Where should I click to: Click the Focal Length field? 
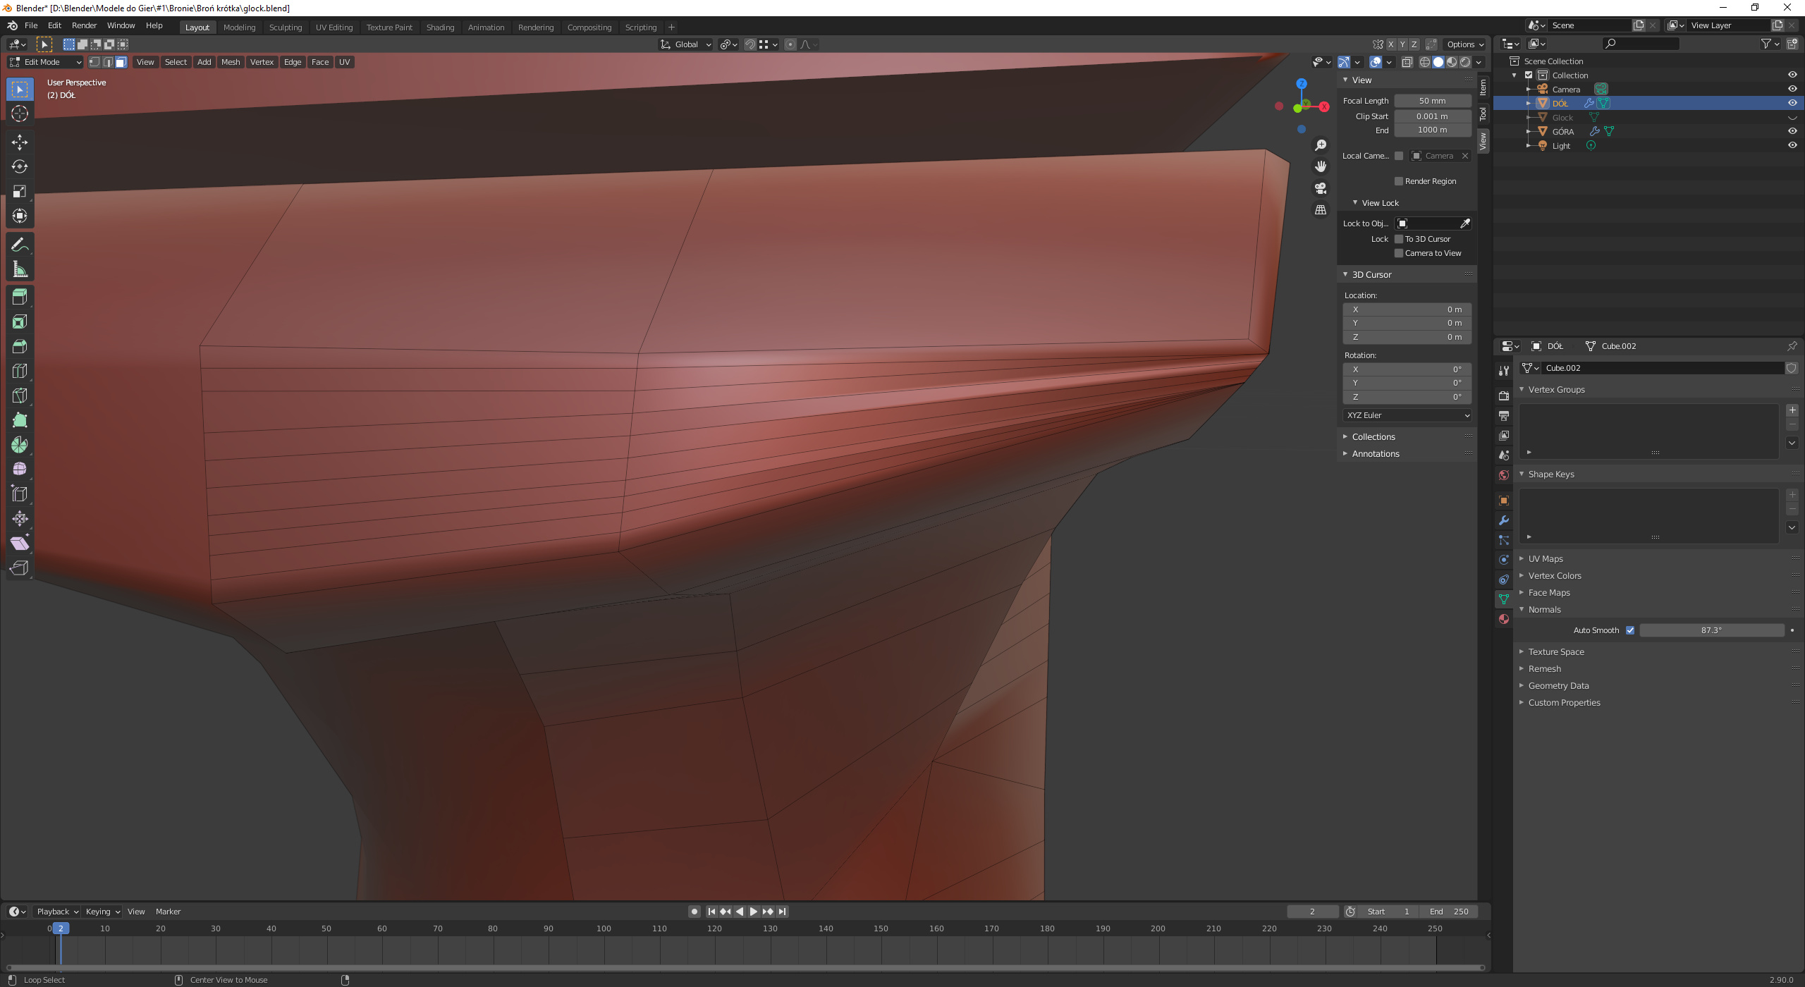click(x=1432, y=101)
